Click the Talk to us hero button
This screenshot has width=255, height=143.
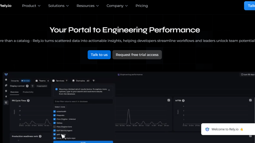99,55
